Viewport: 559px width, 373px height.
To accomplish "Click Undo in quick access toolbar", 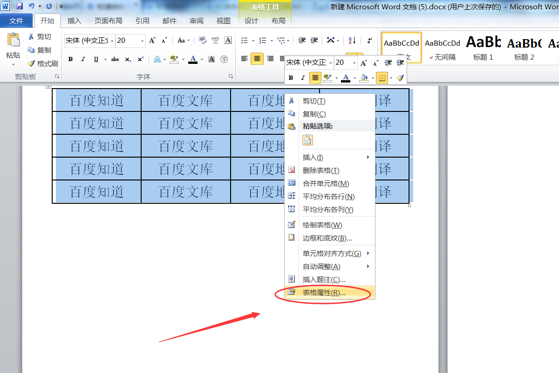I will click(31, 7).
